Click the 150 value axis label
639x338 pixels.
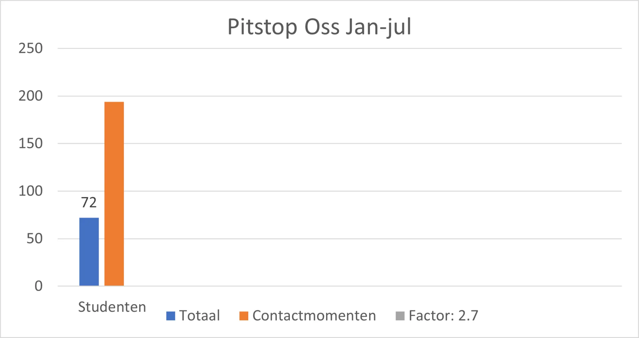pyautogui.click(x=31, y=143)
